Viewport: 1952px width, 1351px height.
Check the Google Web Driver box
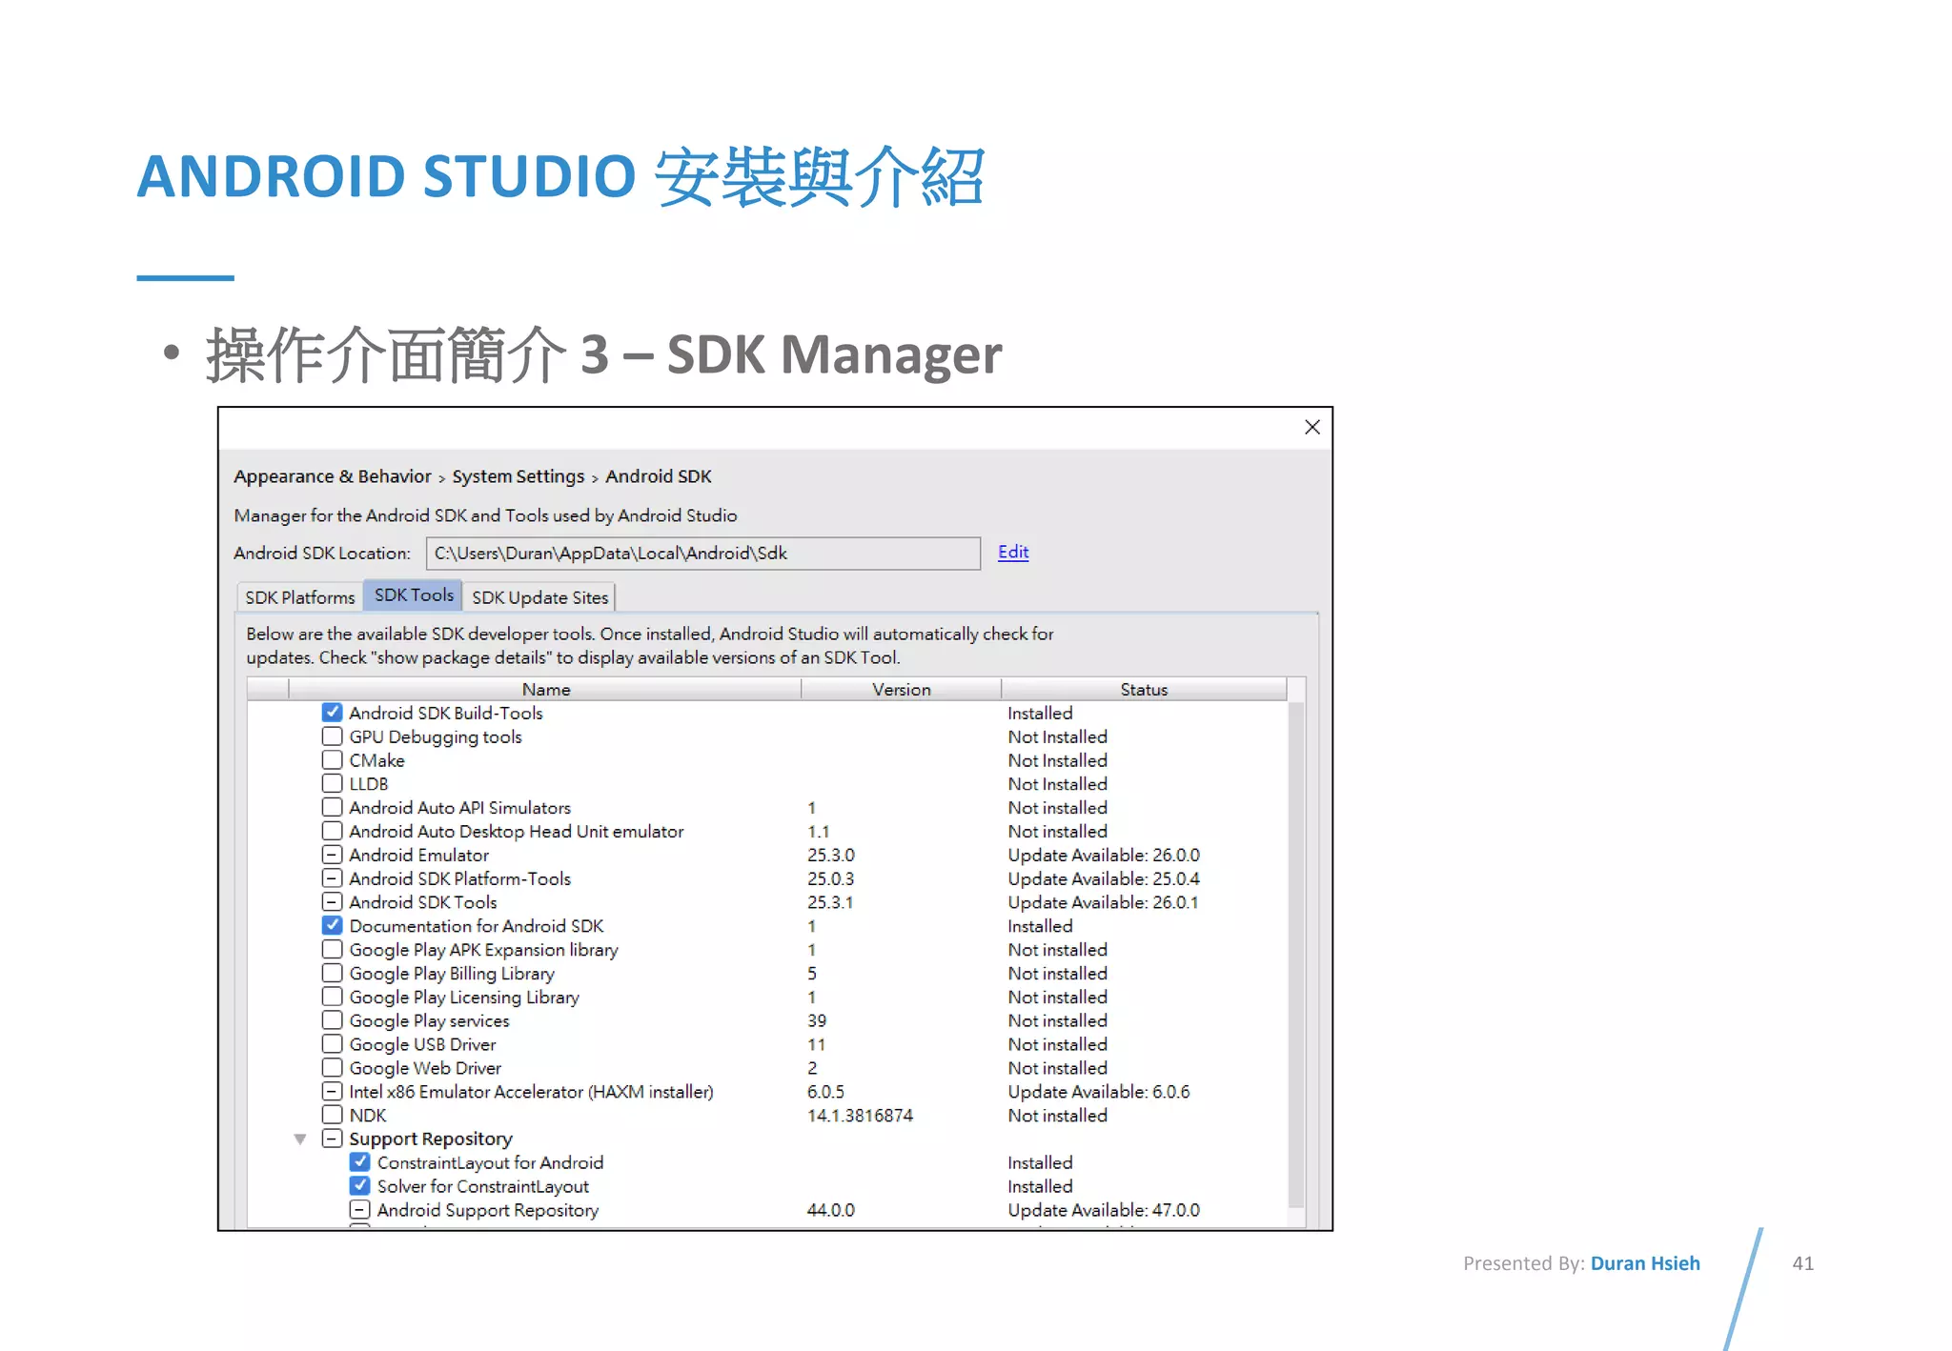(x=332, y=1067)
